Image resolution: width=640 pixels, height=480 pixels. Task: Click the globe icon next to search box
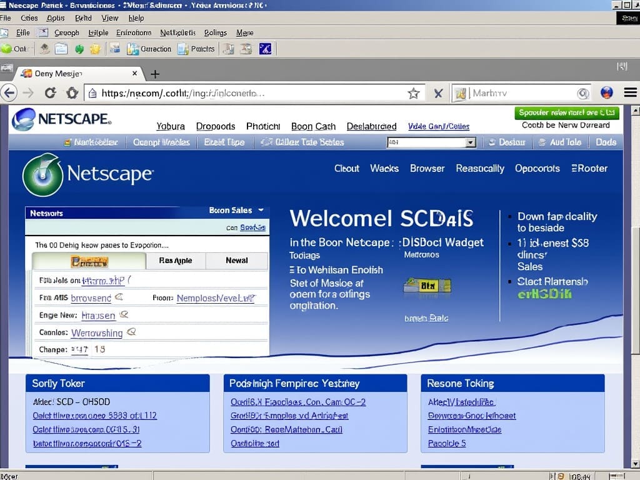point(606,93)
